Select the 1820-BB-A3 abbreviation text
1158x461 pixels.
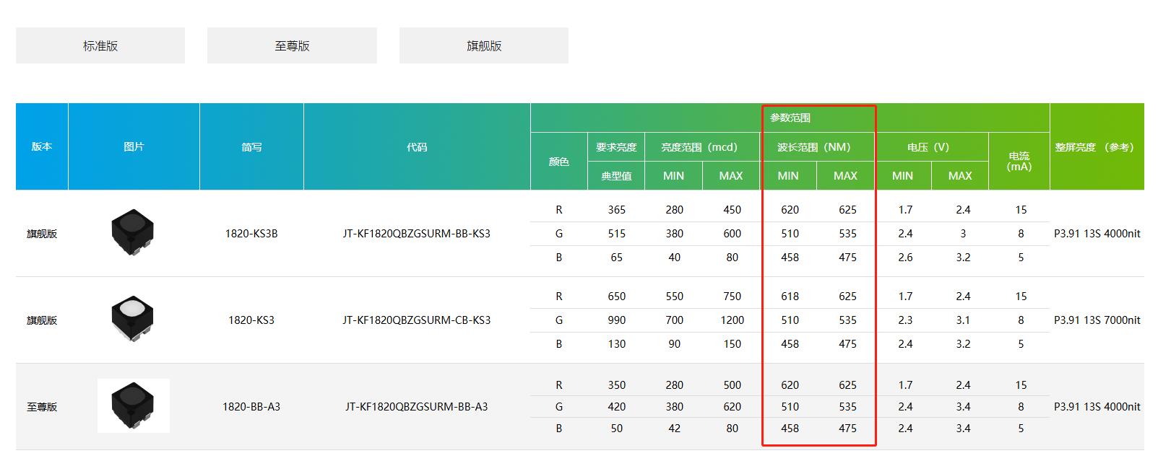251,407
